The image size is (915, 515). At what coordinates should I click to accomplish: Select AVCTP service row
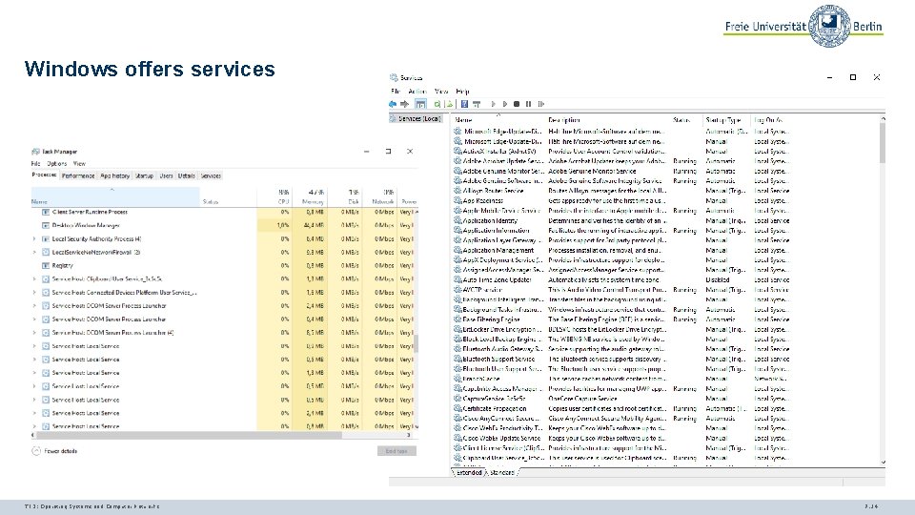point(621,290)
